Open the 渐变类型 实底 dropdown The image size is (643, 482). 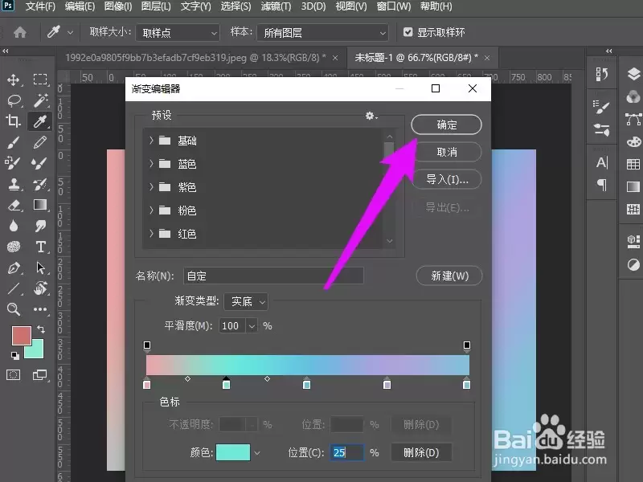pos(246,302)
